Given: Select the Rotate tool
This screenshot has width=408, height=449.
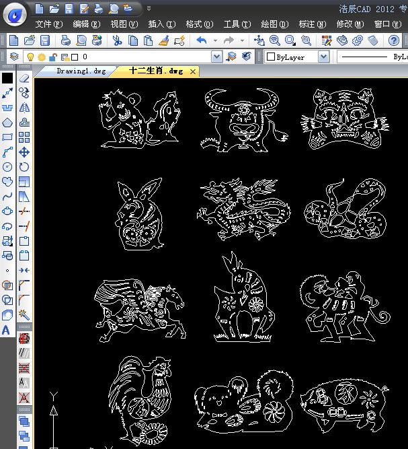Looking at the screenshot, I should (24, 167).
